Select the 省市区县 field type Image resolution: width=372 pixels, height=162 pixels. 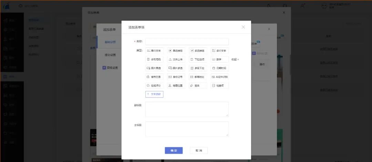click(x=154, y=77)
